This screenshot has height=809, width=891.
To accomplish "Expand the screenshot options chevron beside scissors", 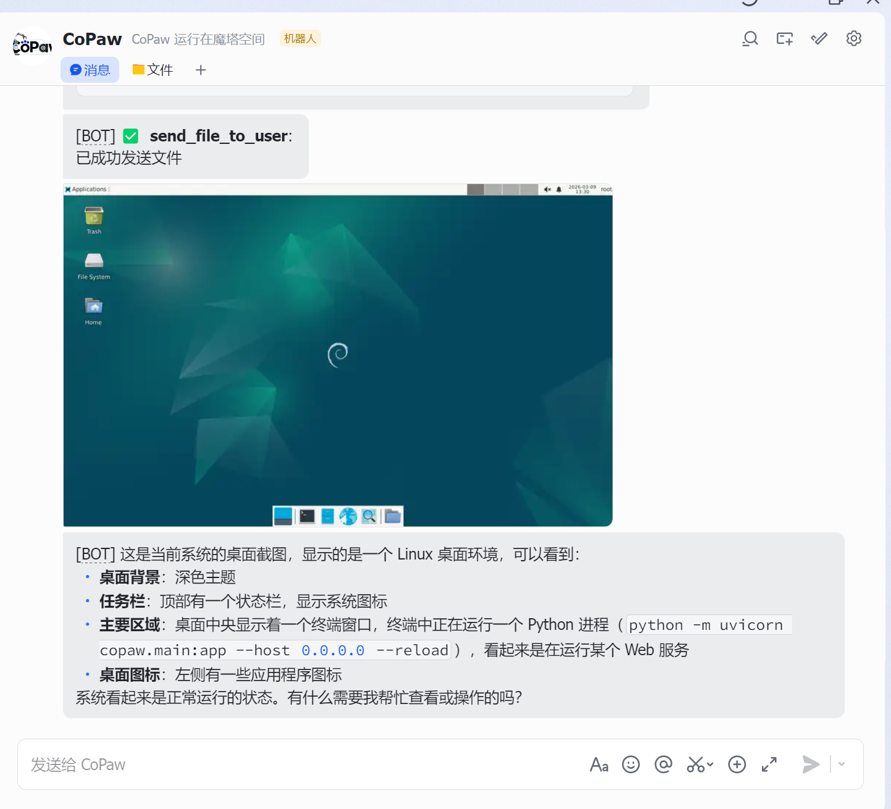I will 709,766.
